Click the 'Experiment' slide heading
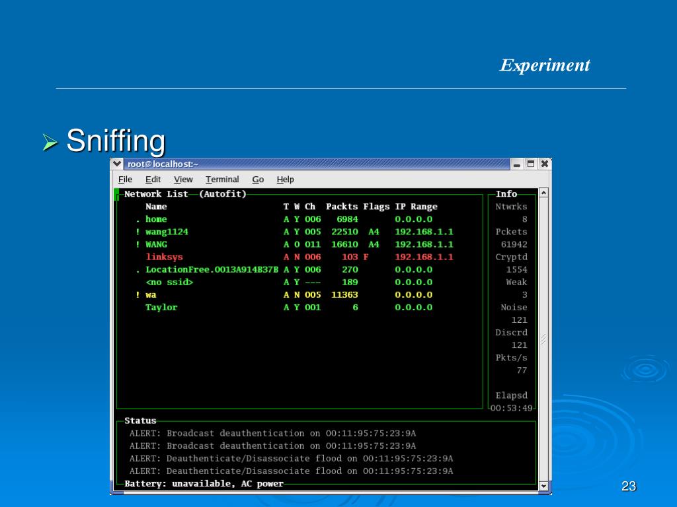Screen dimensions: 677x507 point(545,65)
